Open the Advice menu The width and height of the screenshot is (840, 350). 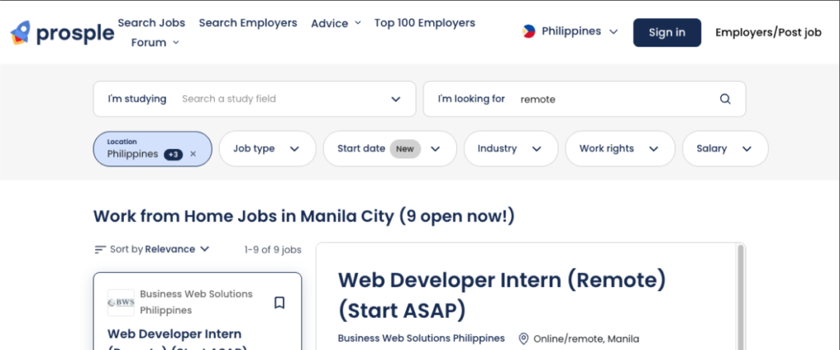click(x=336, y=24)
